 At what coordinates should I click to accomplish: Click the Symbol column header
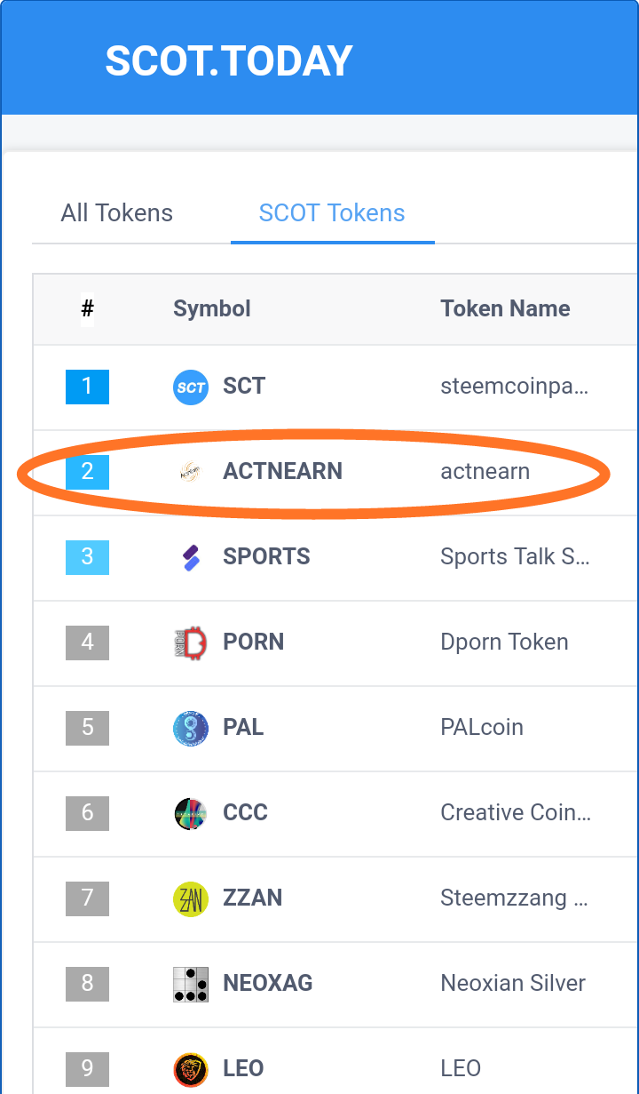coord(211,308)
